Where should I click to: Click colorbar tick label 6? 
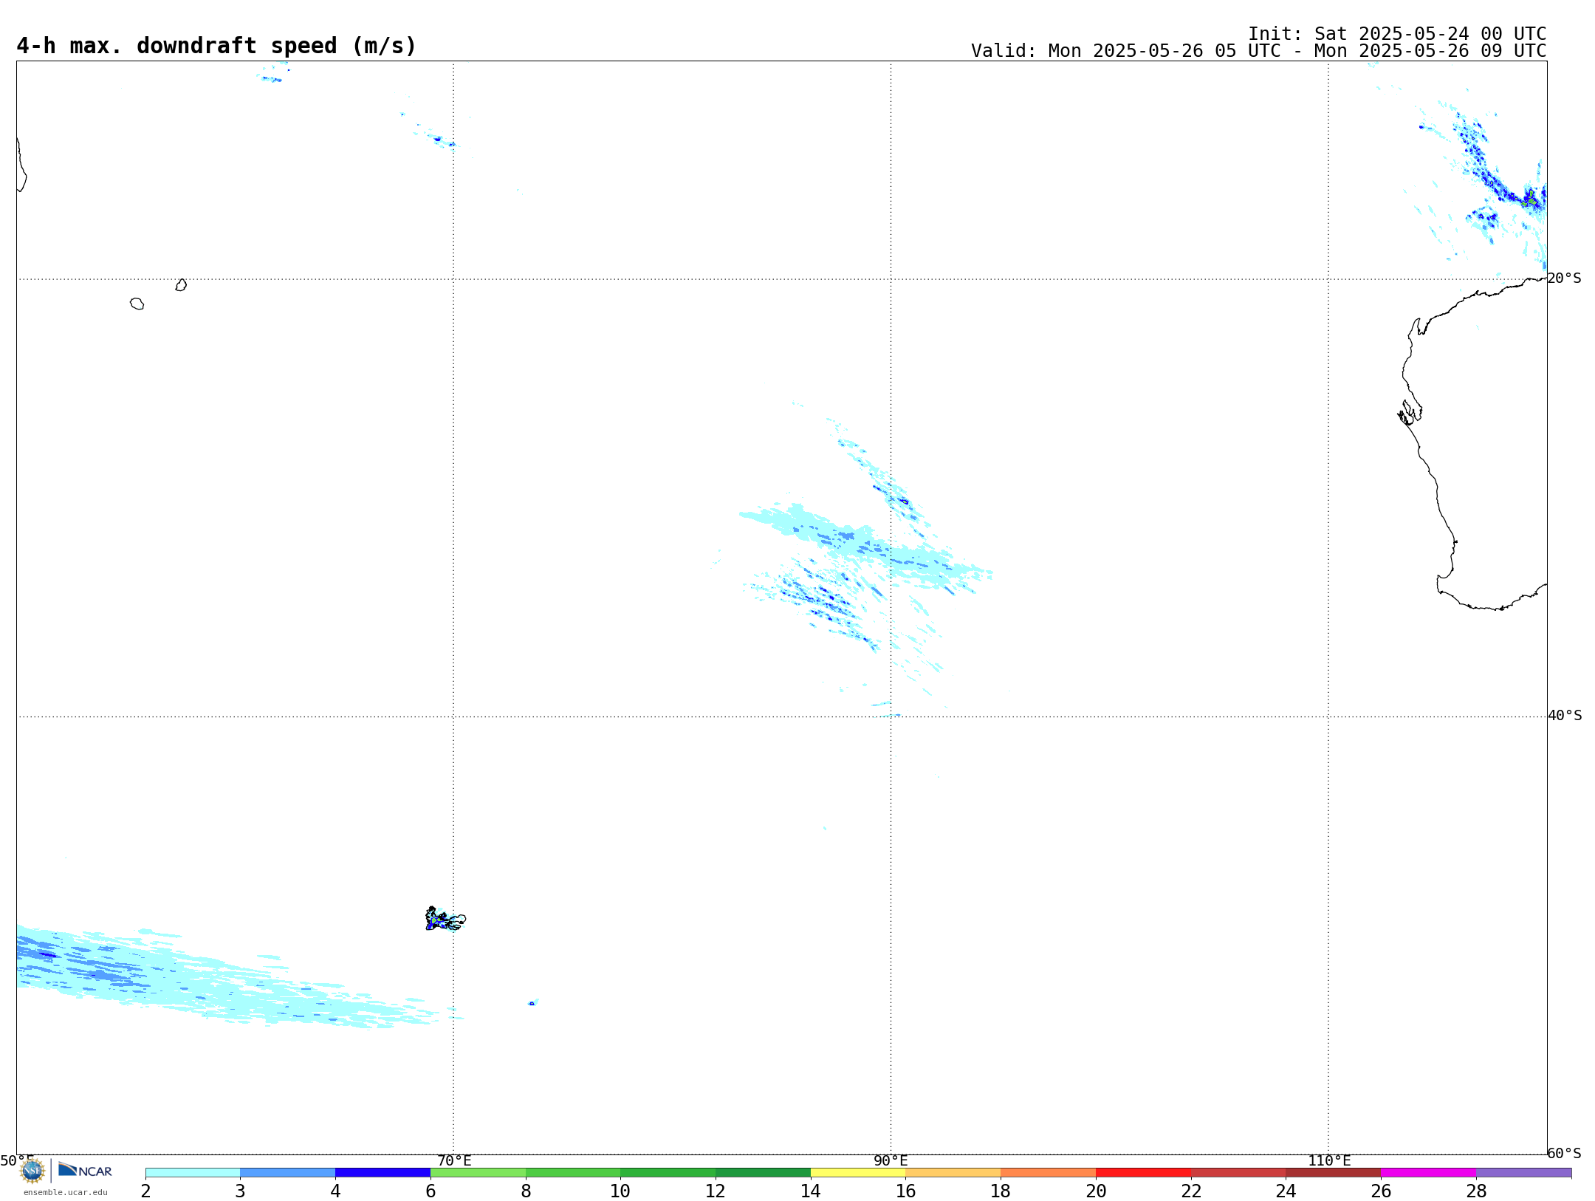(431, 1191)
